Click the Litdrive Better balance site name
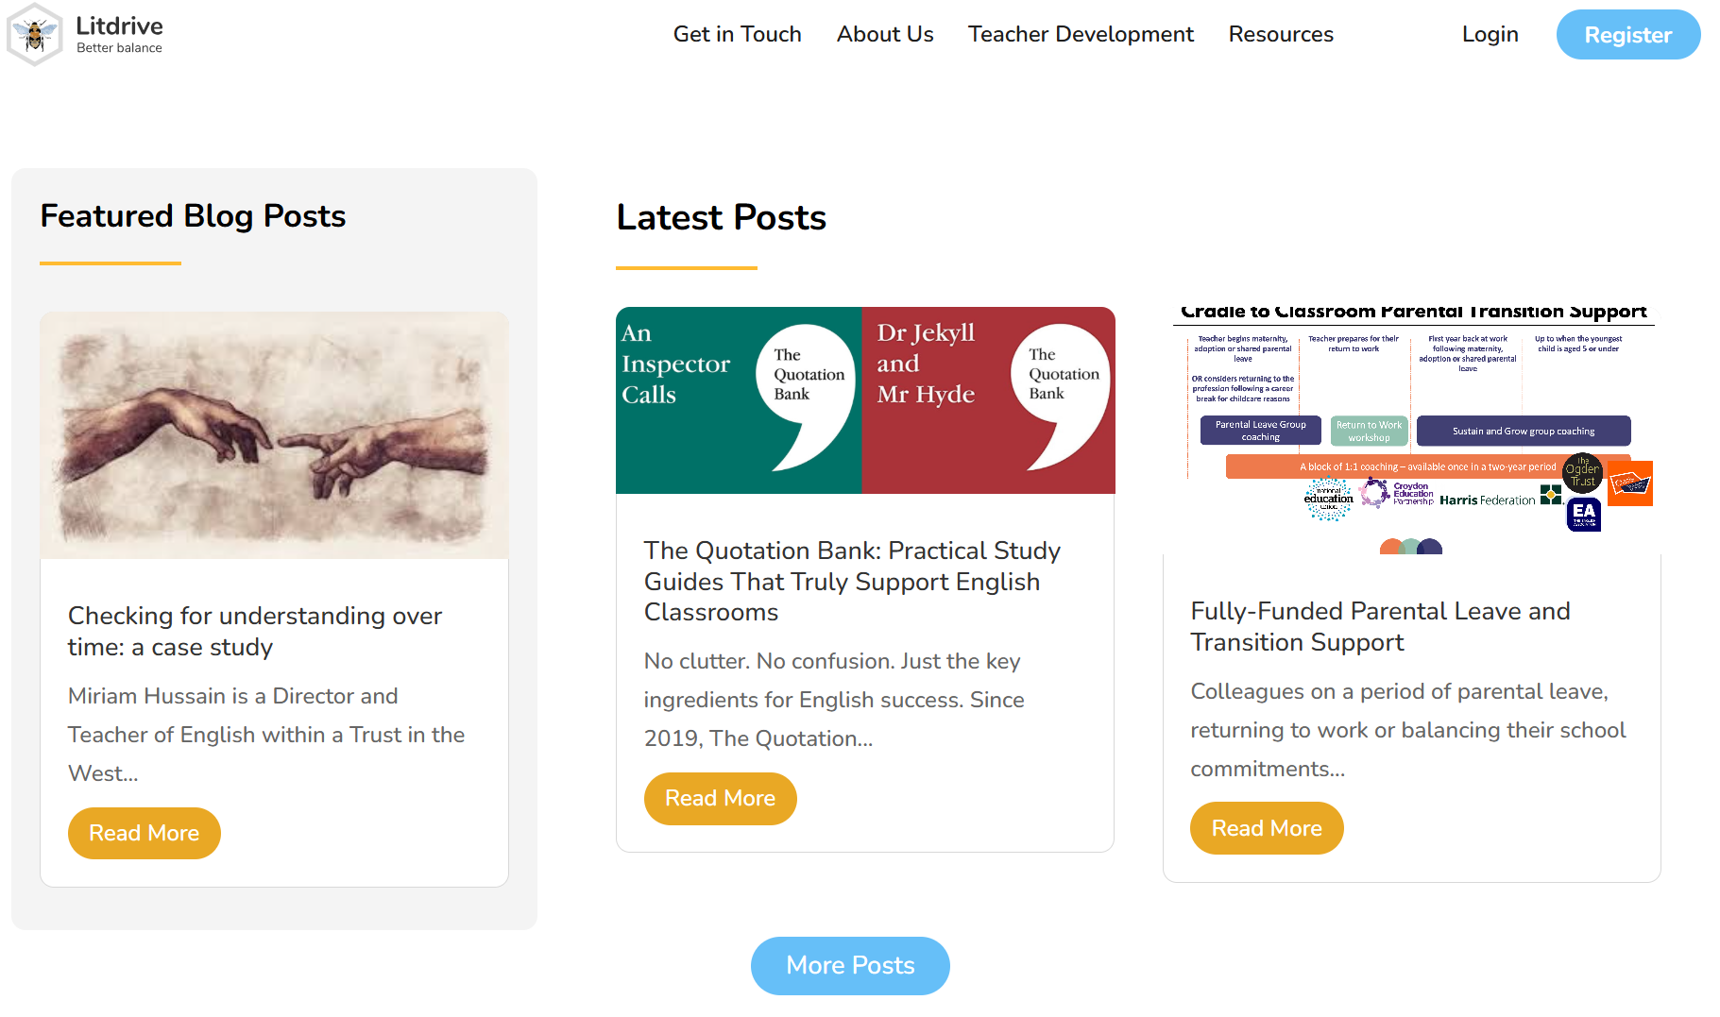 [119, 34]
